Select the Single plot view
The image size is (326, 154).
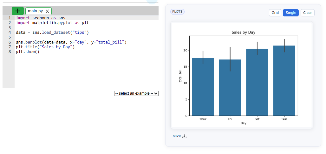coord(290,13)
